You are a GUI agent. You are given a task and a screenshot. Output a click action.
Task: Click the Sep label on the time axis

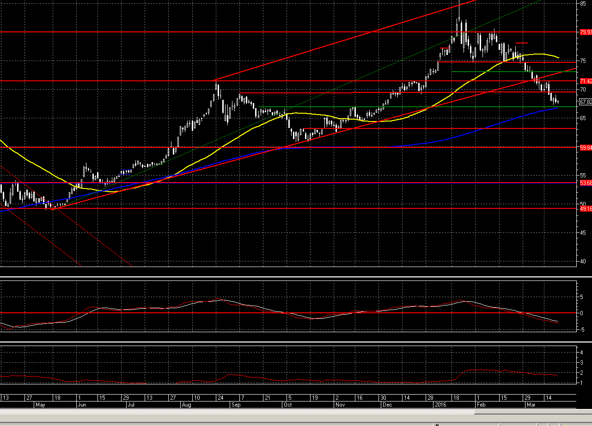236,404
